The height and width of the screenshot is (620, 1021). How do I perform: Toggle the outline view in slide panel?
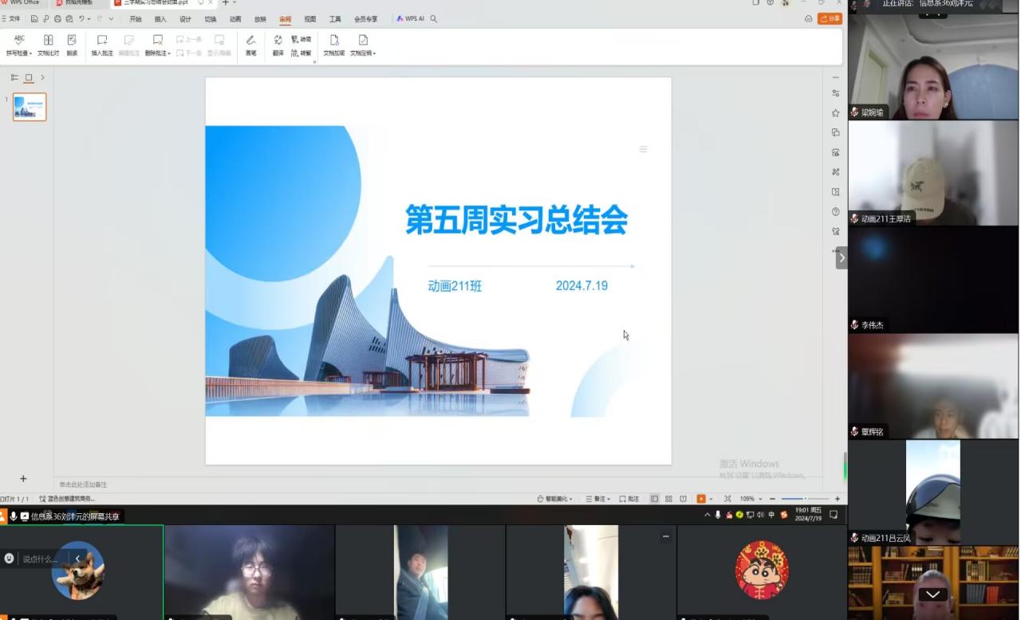point(14,77)
